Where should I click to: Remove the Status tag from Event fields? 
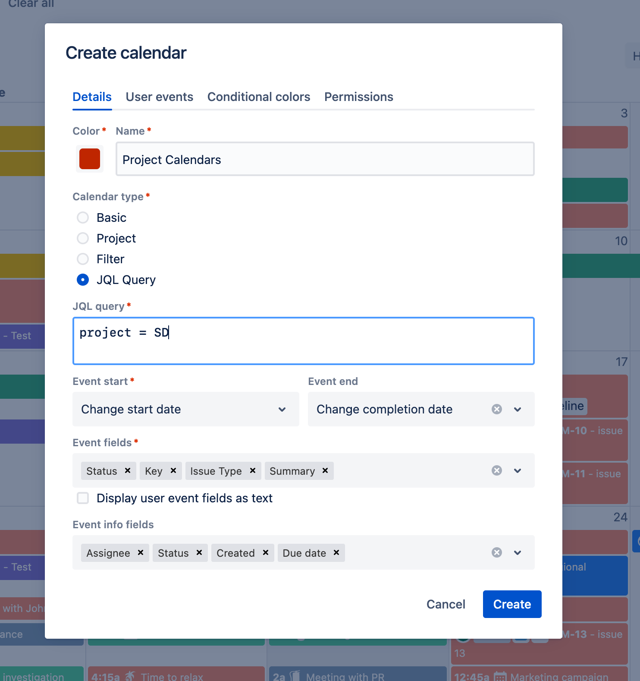(x=128, y=470)
